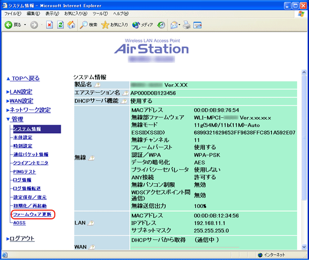The width and height of the screenshot is (309, 260).
Task: Click help icon beside DHCPサーバ機能
Action: pos(124,101)
